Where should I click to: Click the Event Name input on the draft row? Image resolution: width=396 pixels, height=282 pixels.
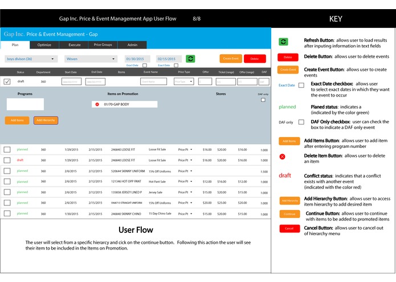153,82
